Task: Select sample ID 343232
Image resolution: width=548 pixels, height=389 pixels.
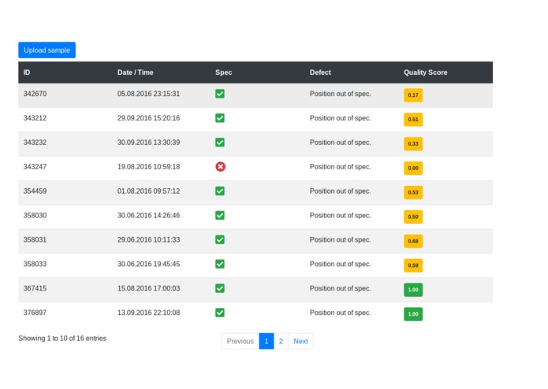Action: coord(35,143)
